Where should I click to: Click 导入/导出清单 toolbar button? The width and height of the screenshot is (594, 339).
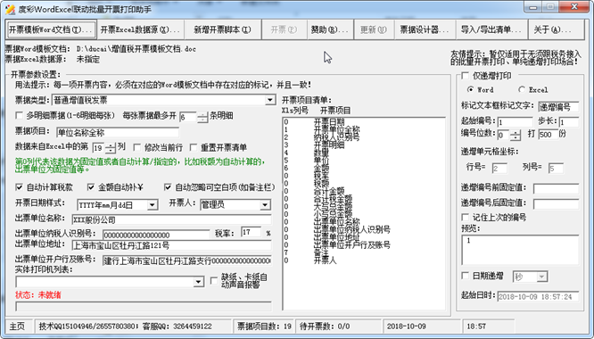491,29
